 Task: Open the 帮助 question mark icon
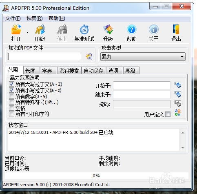(x=131, y=29)
